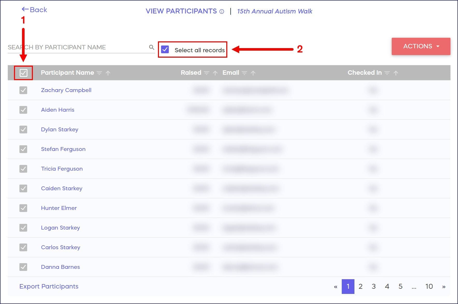Image resolution: width=458 pixels, height=304 pixels.
Task: Open the Participant Name filter icon
Action: 99,73
